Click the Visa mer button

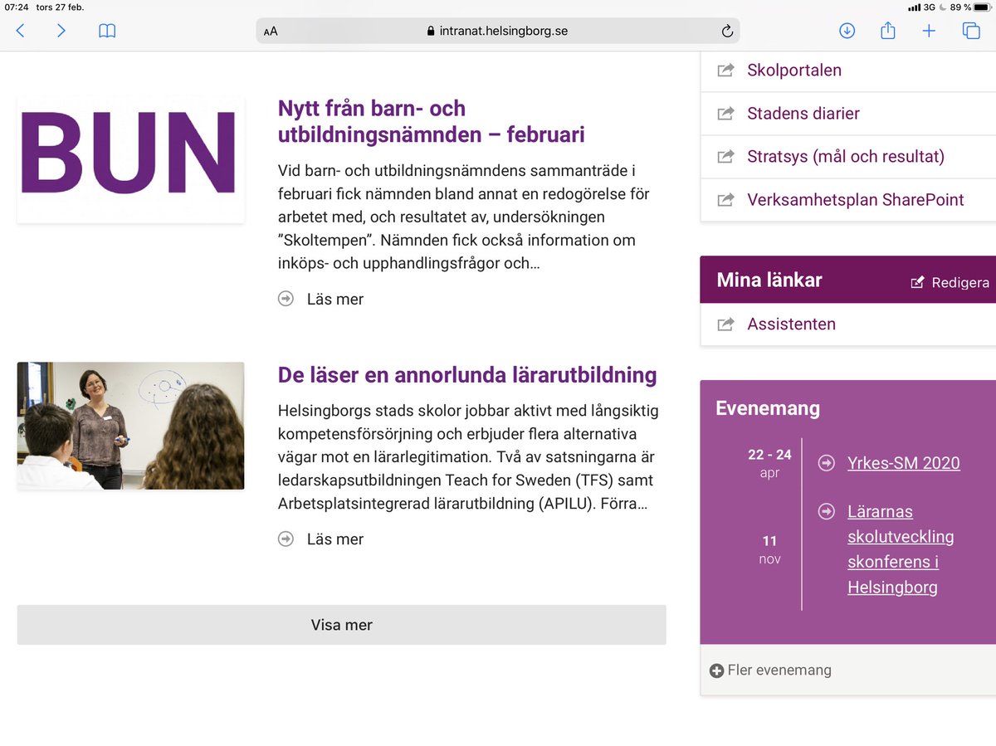point(341,625)
